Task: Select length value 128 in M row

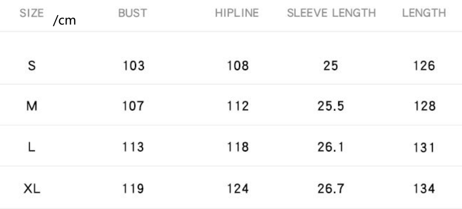Action: (x=425, y=106)
